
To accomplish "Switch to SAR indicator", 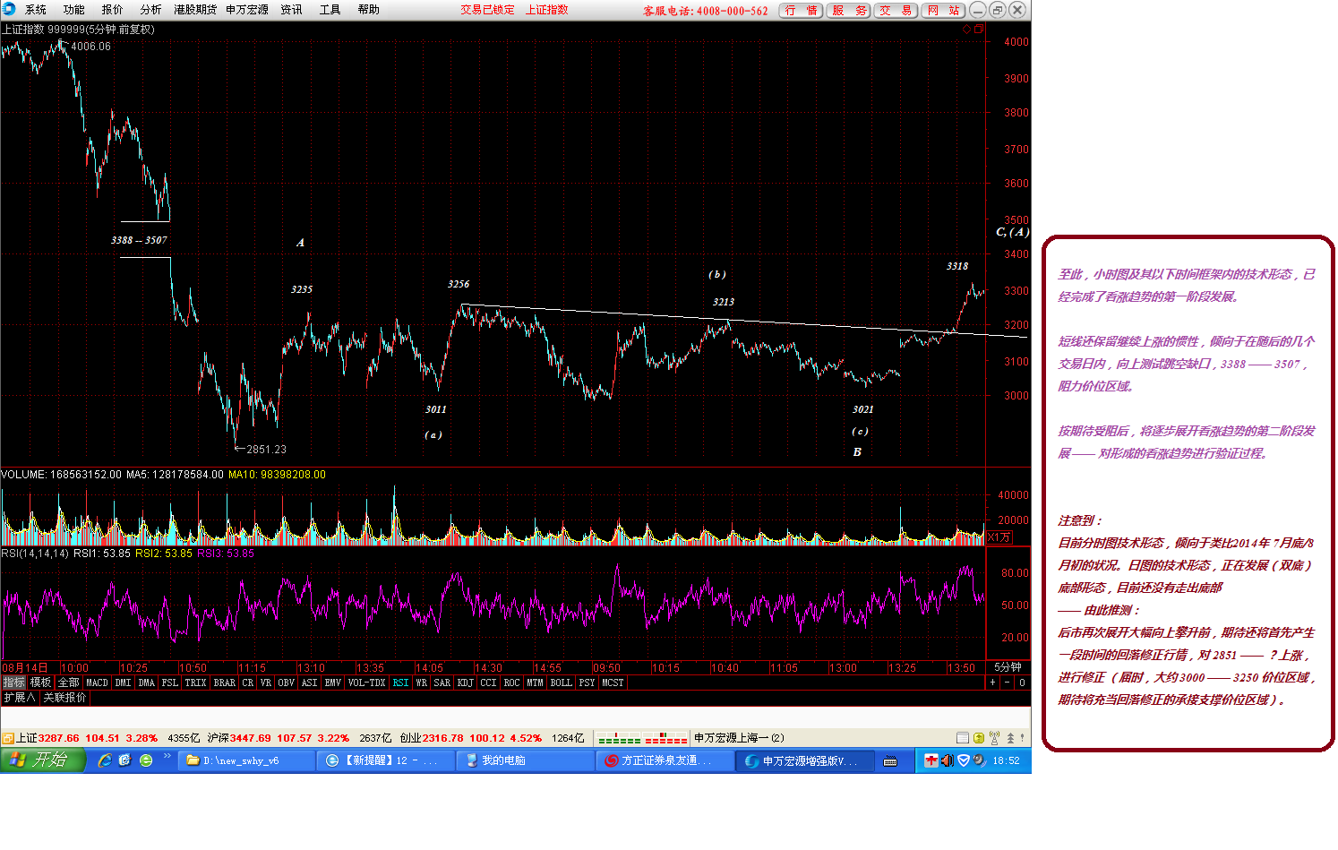I will point(442,683).
